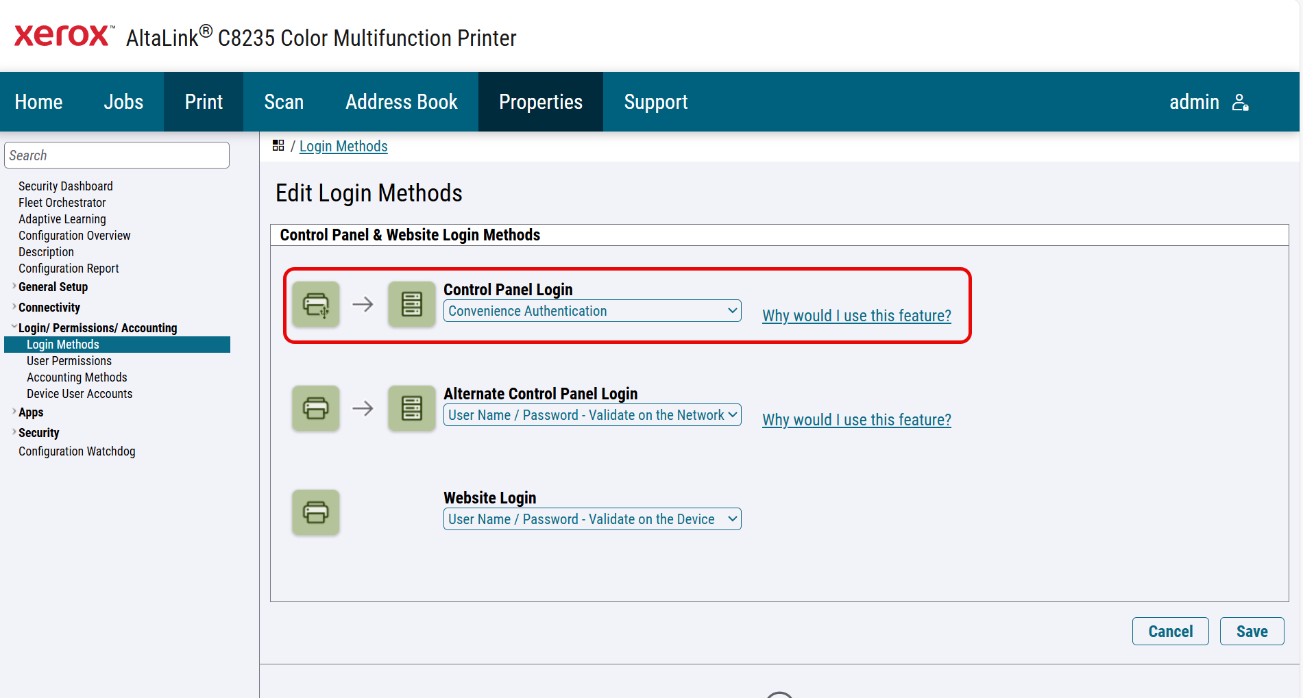Click the Control Panel Login printer icon
1303x698 pixels.
coord(316,304)
